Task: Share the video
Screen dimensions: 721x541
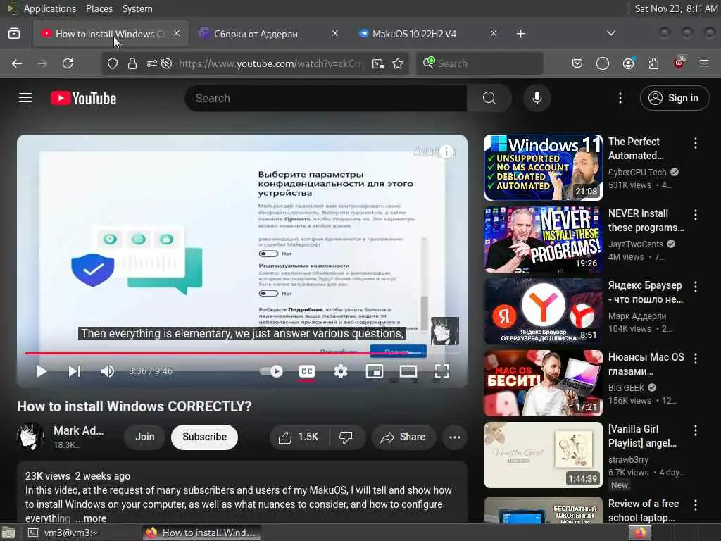Action: (403, 437)
